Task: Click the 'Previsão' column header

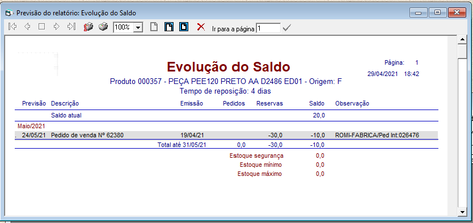Action: (34, 103)
